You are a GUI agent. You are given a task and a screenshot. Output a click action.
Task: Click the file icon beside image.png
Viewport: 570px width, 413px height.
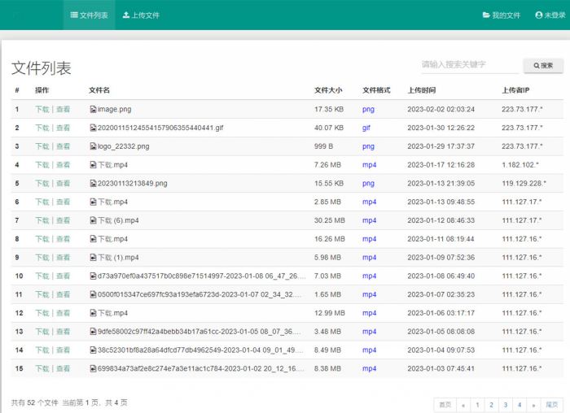[93, 109]
